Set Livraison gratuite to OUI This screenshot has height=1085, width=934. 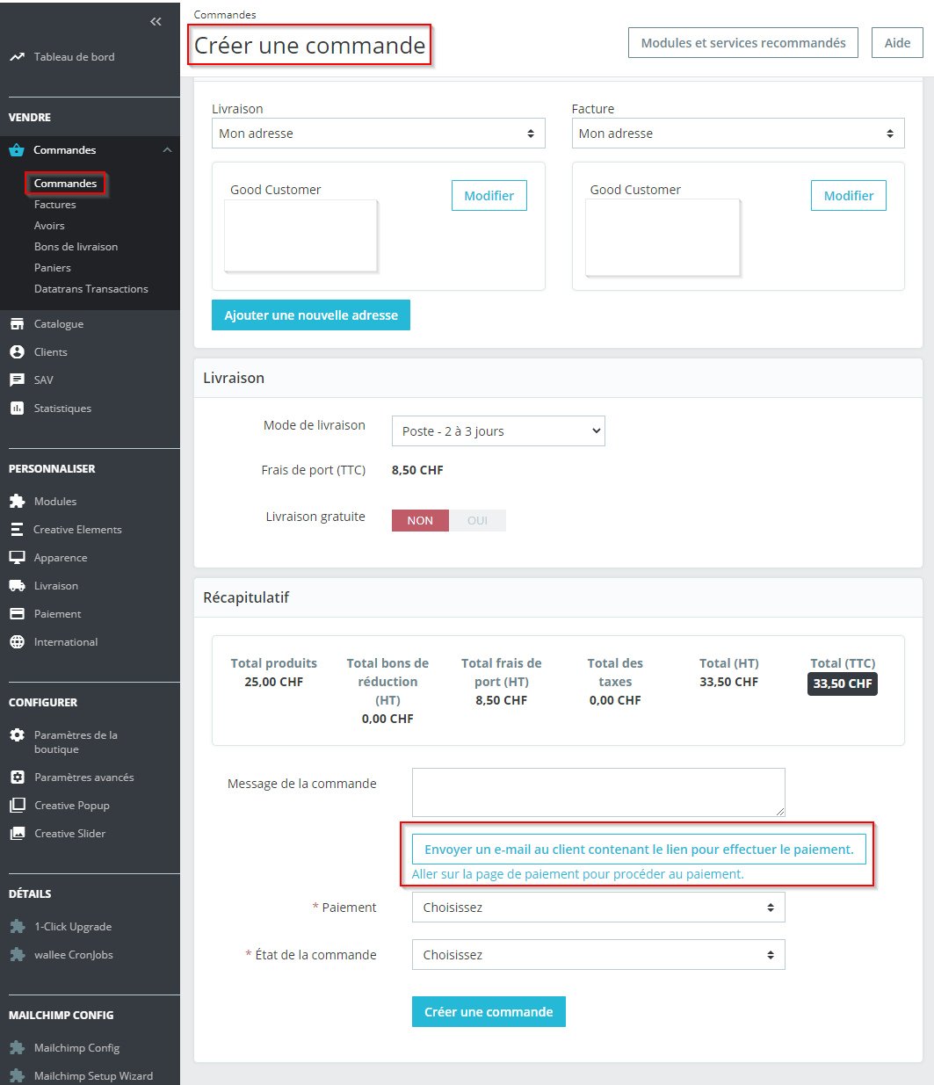[477, 521]
